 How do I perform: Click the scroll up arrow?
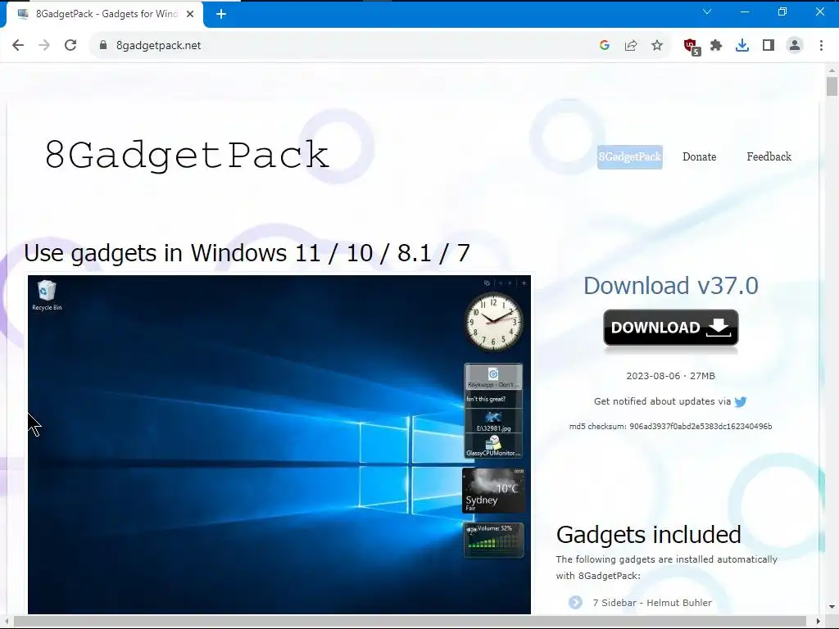click(832, 70)
